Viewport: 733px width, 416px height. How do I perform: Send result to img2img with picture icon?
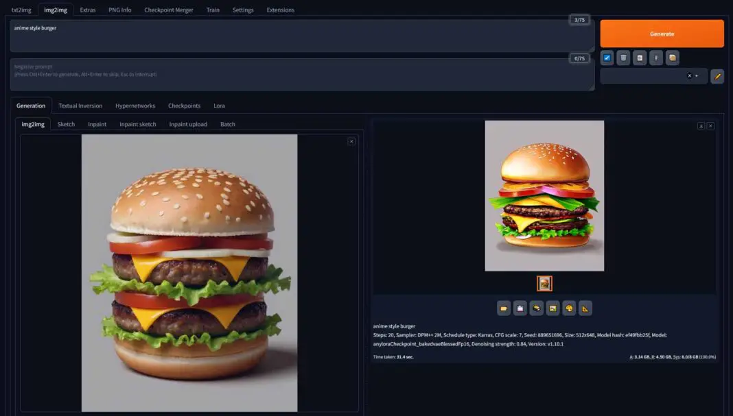552,308
